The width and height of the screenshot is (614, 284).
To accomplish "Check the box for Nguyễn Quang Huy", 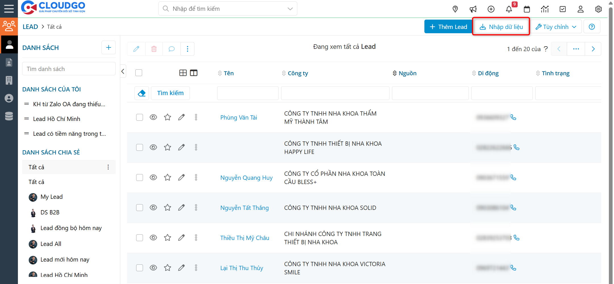I will 140,177.
